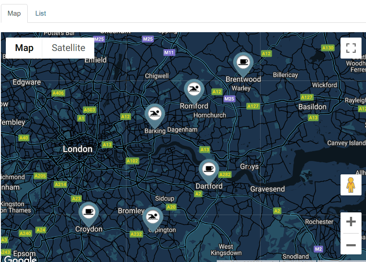Click the A130 road shield
The width and height of the screenshot is (366, 262).
[328, 48]
